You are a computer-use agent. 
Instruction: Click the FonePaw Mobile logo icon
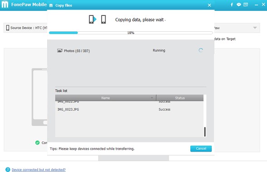[5, 5]
